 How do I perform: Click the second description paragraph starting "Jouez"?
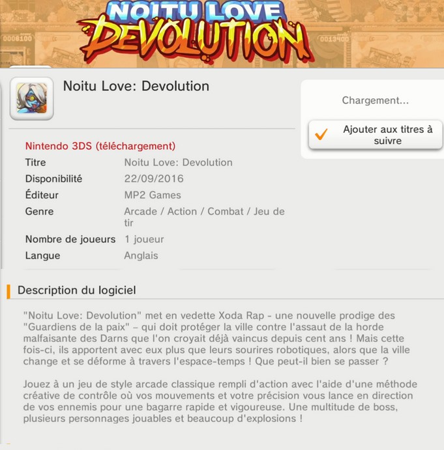point(220,401)
